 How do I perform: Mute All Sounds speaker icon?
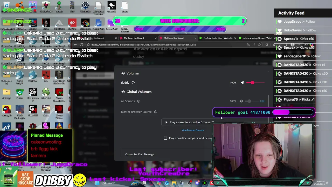[x=241, y=101]
